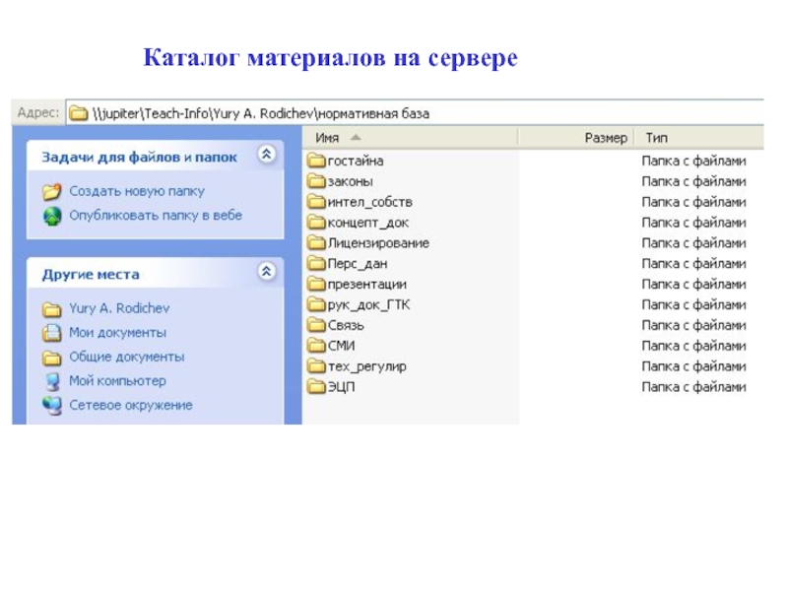Click the гостайна folder icon
Viewport: 788px width, 591px height.
point(316,161)
